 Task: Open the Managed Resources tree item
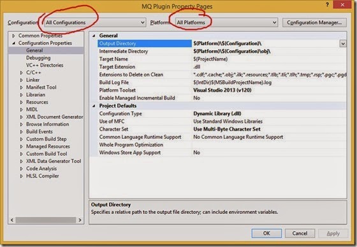click(48, 146)
